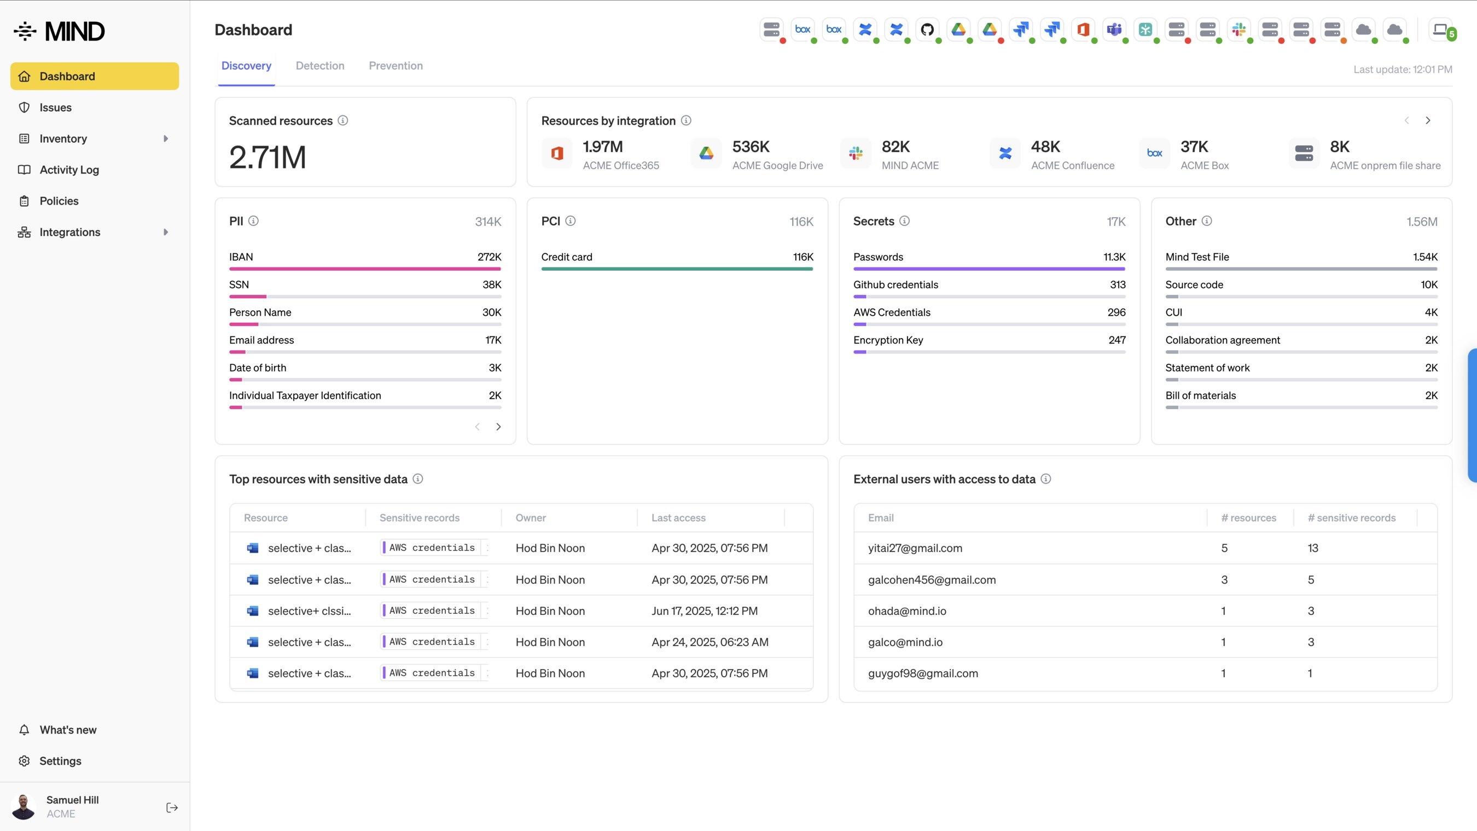Expand the Integrations sidebar submenu
Screen dimensions: 1477x831
pos(166,233)
